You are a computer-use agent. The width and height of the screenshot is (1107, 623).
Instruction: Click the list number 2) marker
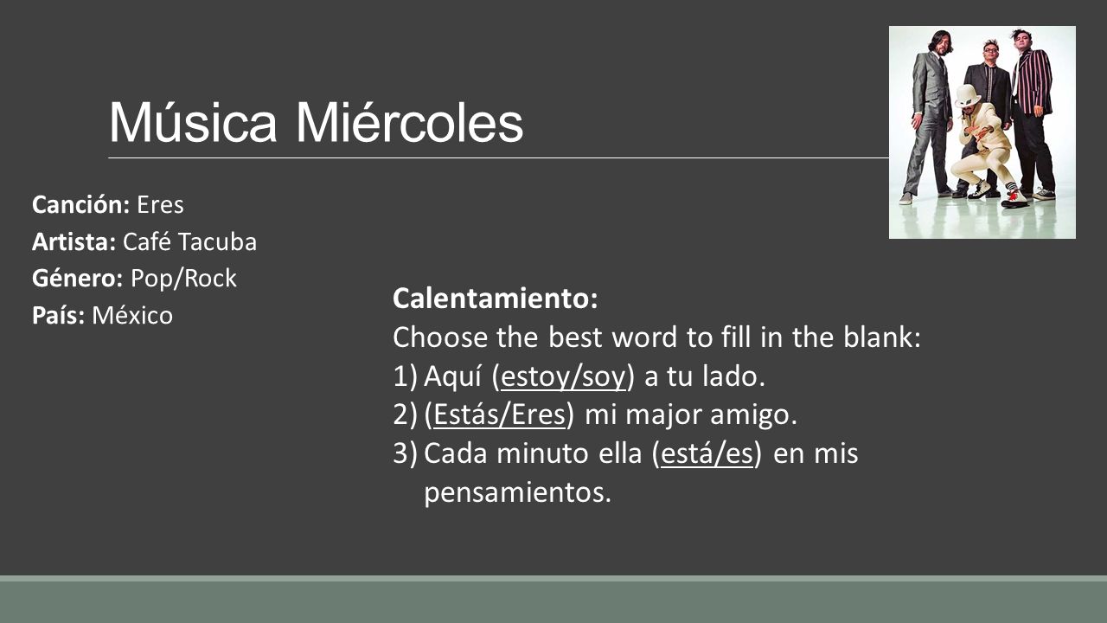click(x=406, y=415)
